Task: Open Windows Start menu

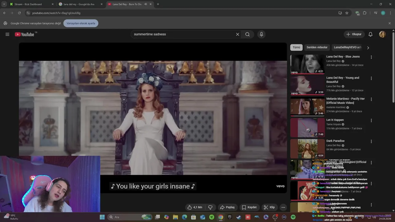Action: tap(102, 217)
